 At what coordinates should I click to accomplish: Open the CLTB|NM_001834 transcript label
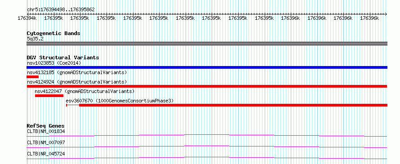(46, 132)
